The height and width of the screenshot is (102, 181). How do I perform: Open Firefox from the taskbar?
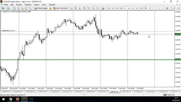[18, 99]
